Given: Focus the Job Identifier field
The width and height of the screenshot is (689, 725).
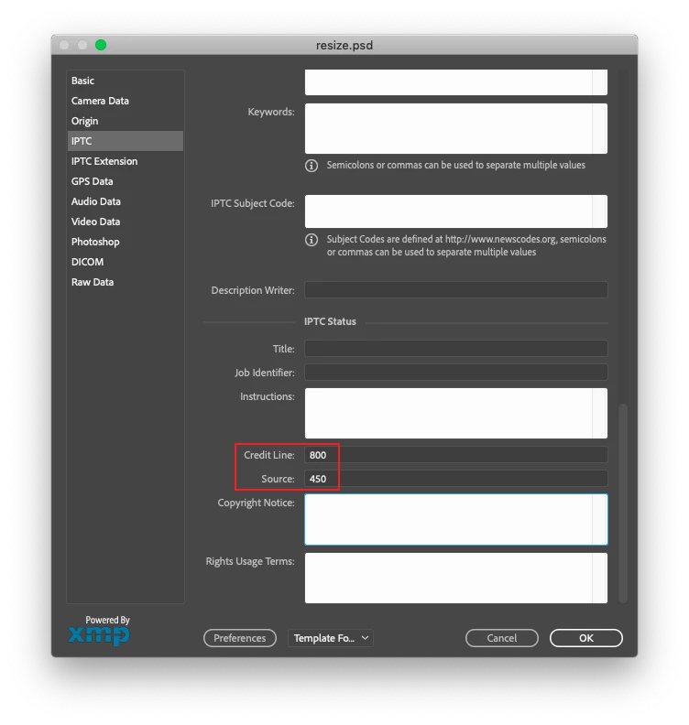Looking at the screenshot, I should pos(455,373).
